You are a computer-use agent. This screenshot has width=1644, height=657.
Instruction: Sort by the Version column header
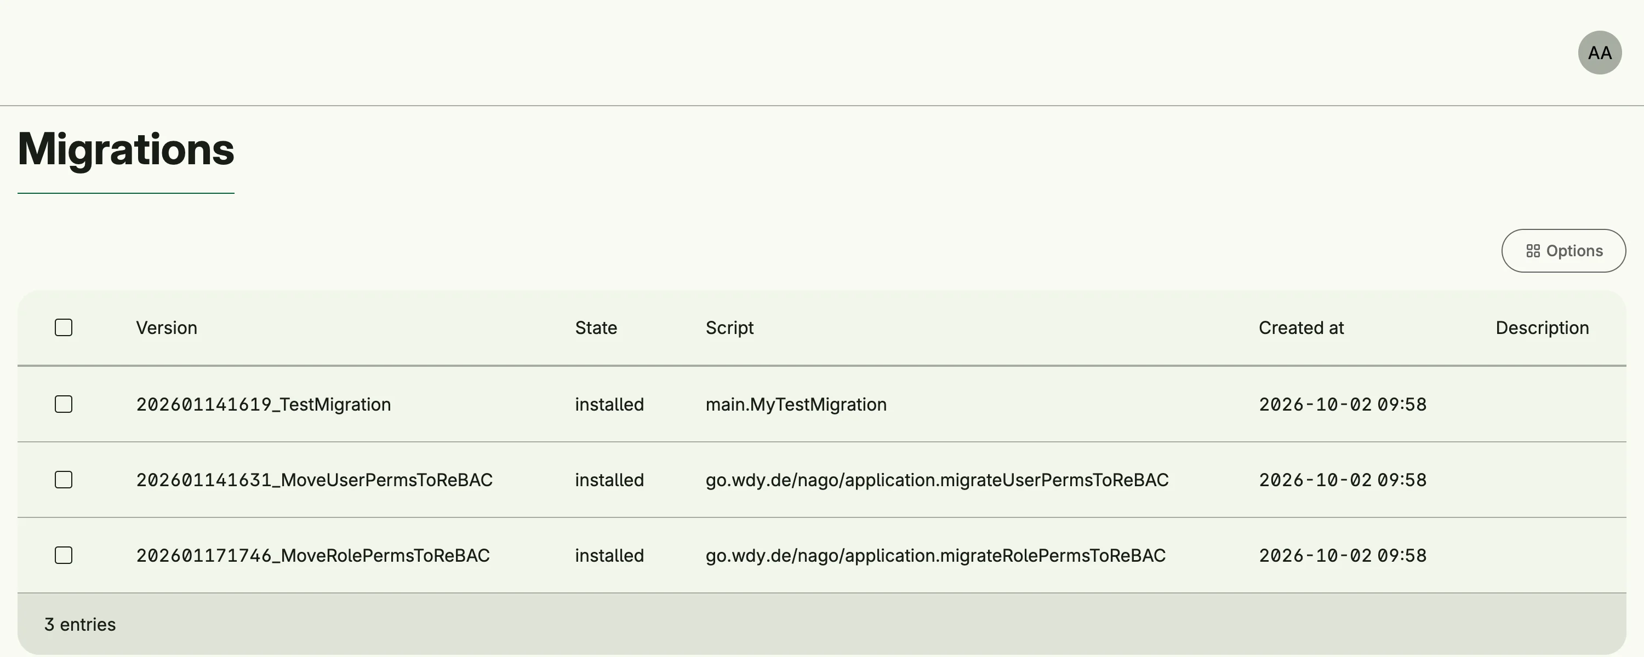pyautogui.click(x=167, y=328)
